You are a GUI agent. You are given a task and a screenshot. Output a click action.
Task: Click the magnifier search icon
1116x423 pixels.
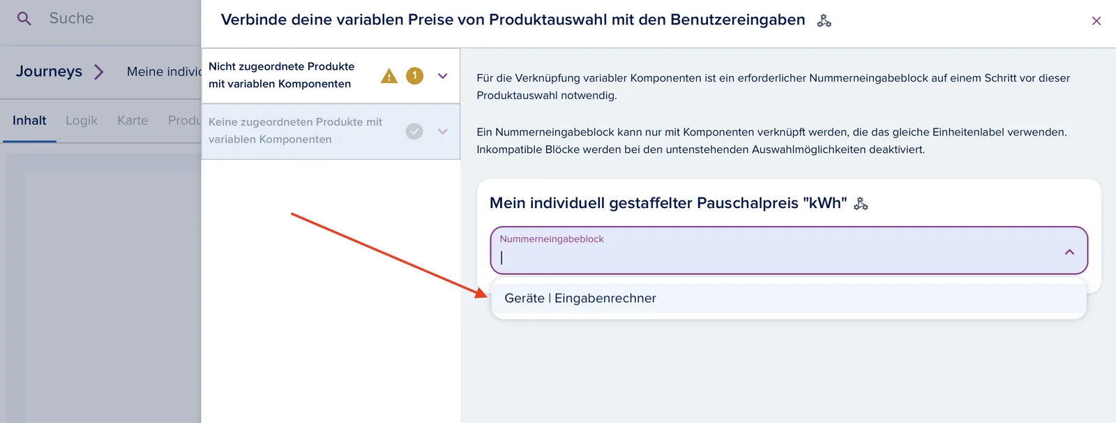pos(24,19)
